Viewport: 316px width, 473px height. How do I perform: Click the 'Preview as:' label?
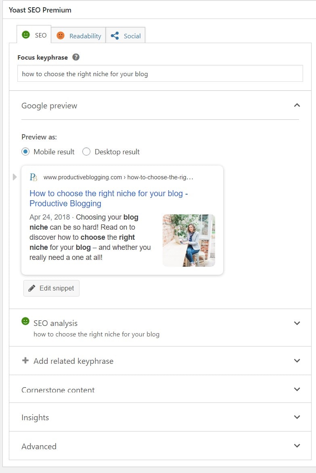pyautogui.click(x=39, y=137)
